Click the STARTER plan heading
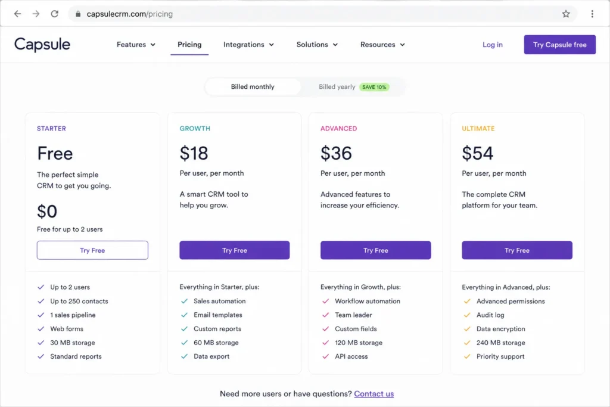The image size is (610, 407). [x=51, y=128]
